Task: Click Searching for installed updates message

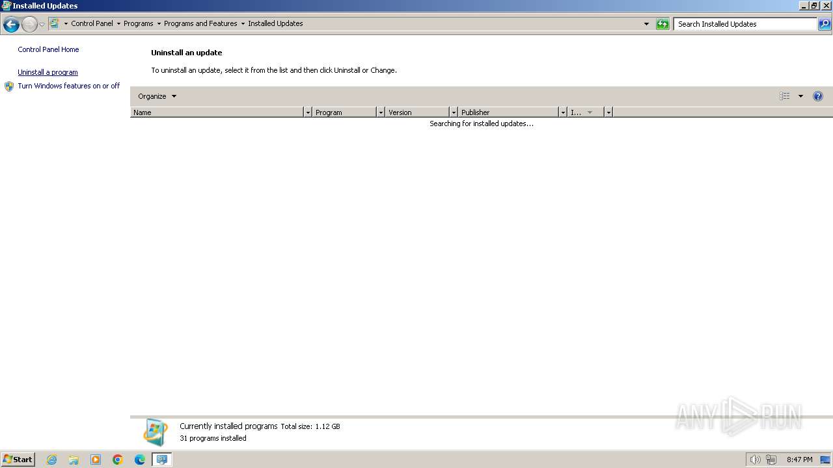Action: (x=482, y=123)
